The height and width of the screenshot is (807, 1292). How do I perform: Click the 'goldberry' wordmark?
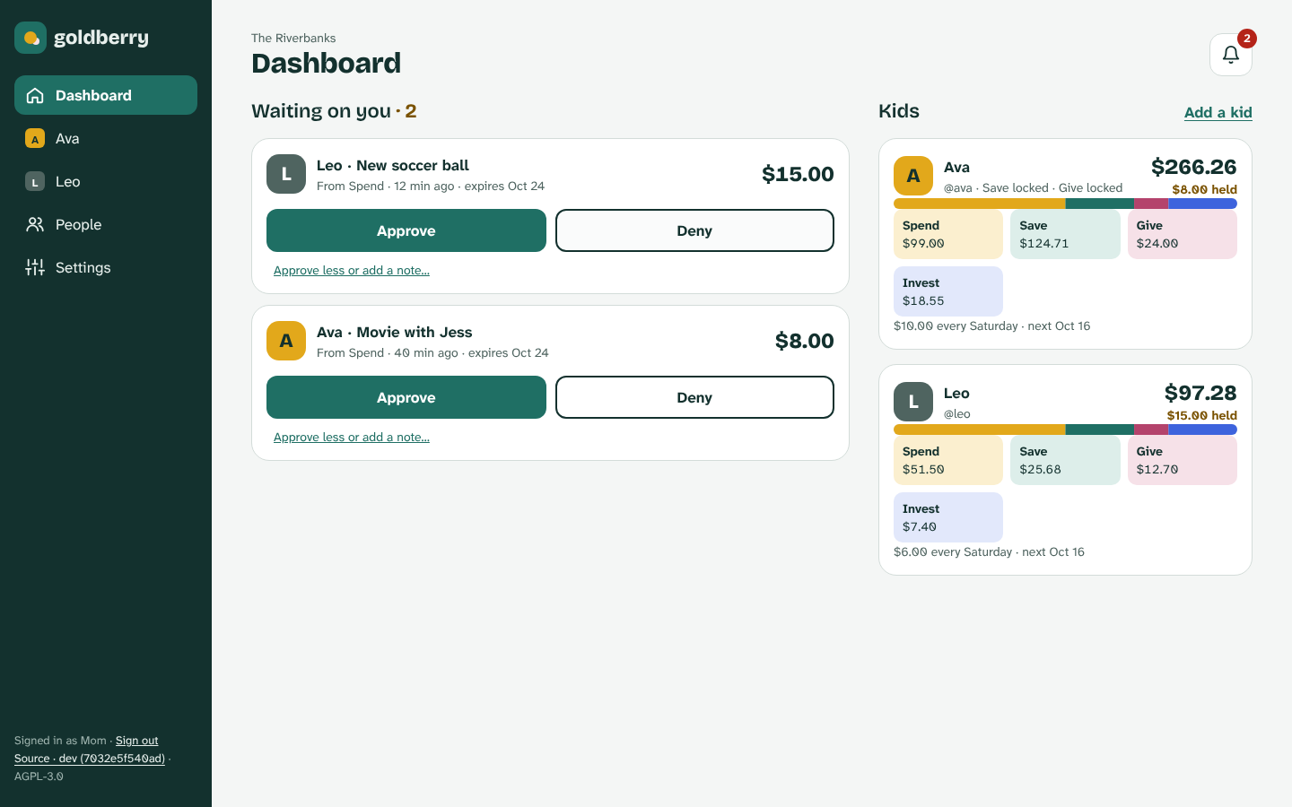coord(101,38)
